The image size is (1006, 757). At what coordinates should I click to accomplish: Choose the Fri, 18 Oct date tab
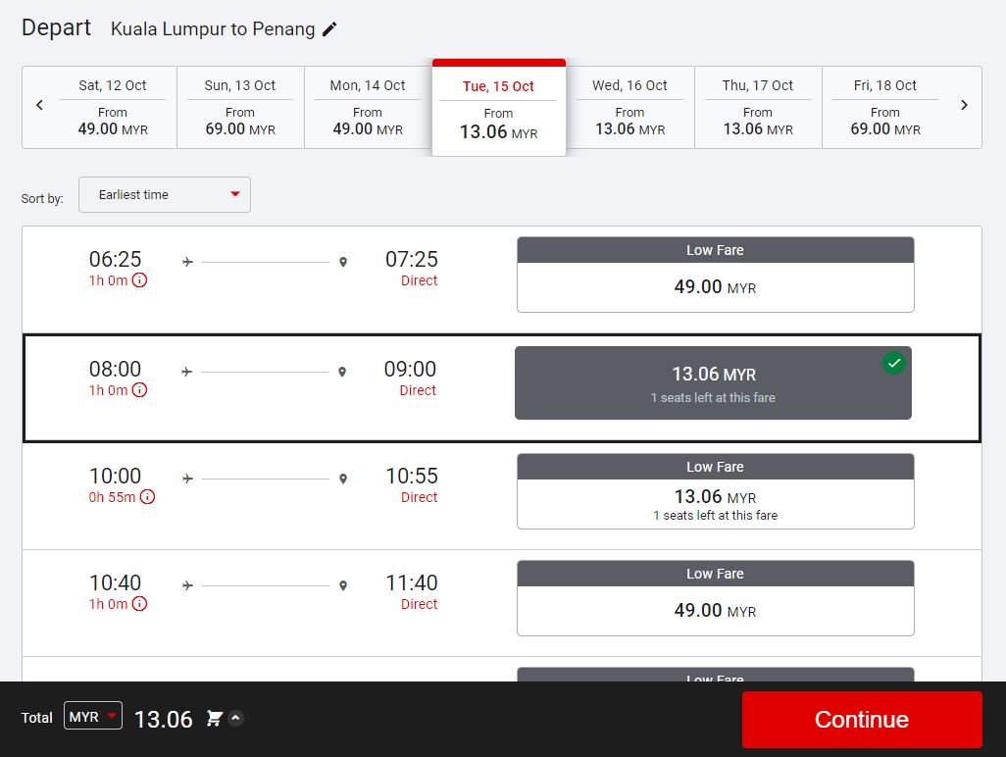click(x=884, y=107)
